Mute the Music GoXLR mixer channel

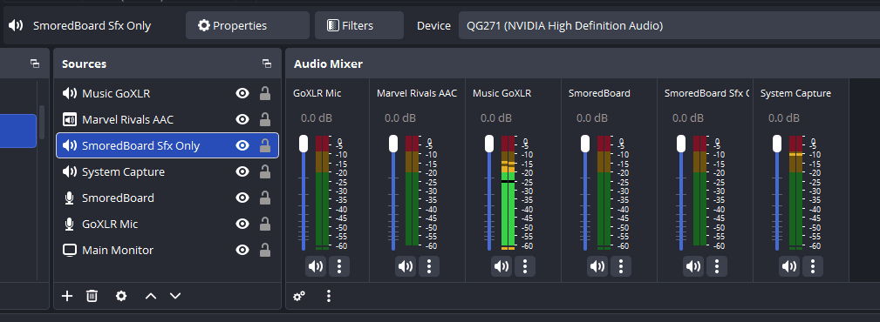pos(501,266)
